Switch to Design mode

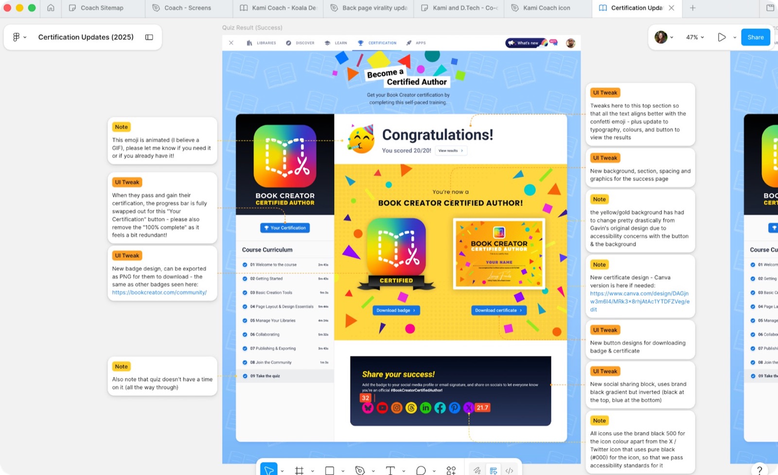coord(494,470)
